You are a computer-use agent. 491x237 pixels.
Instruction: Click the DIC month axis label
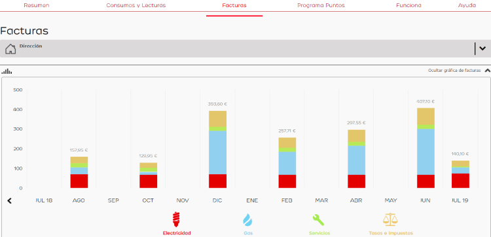pos(217,200)
